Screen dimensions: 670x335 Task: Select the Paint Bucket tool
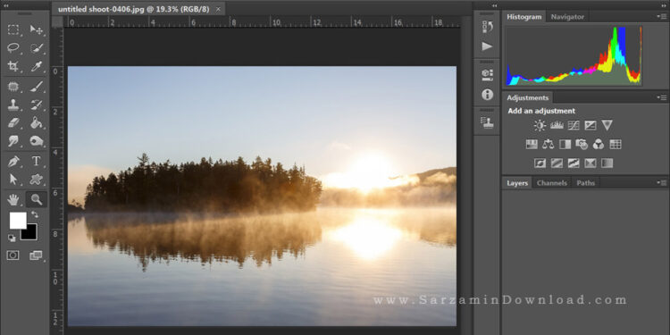pos(37,122)
